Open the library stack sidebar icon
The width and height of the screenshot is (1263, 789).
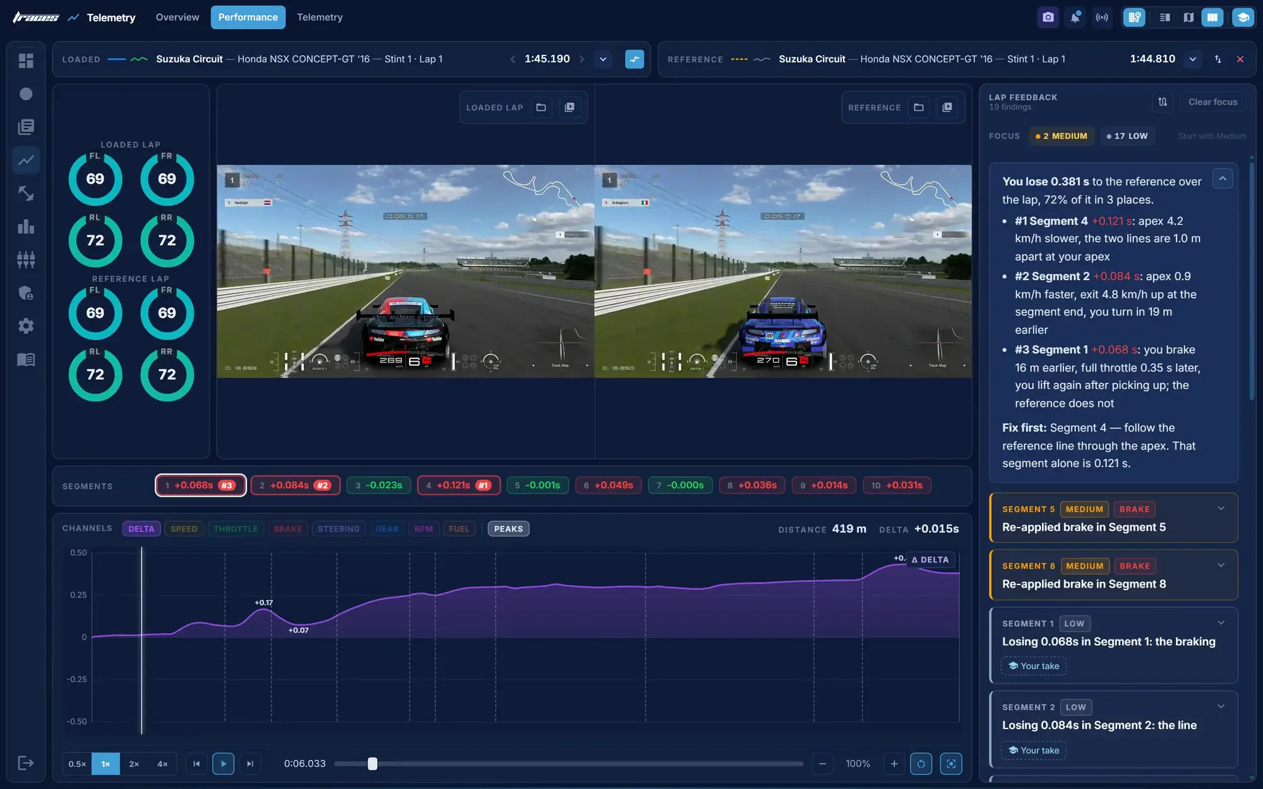[x=26, y=127]
